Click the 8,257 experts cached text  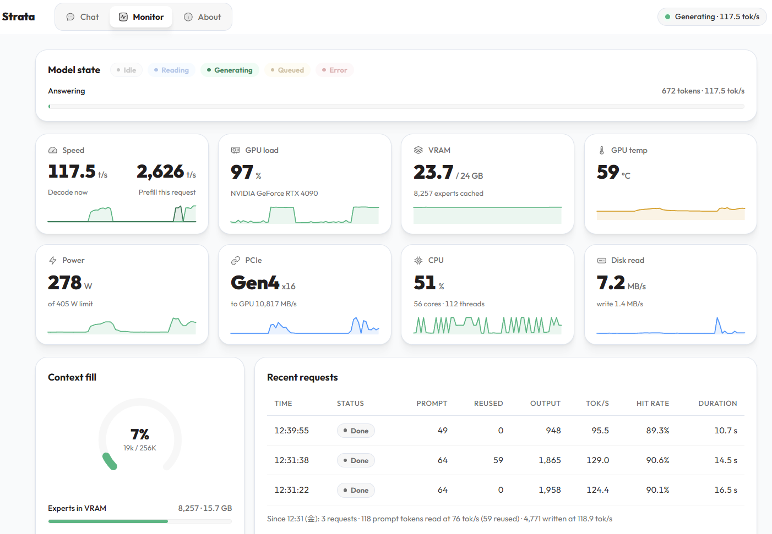[x=448, y=193]
